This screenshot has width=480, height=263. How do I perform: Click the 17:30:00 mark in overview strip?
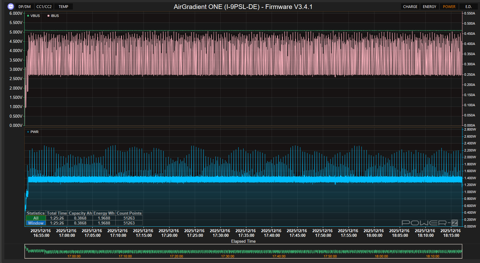point(227,256)
